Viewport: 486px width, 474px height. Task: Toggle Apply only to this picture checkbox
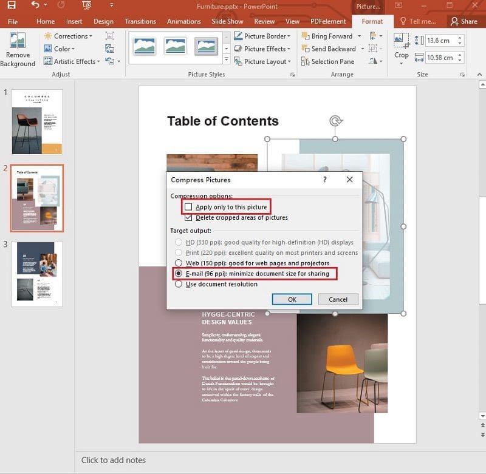click(188, 207)
